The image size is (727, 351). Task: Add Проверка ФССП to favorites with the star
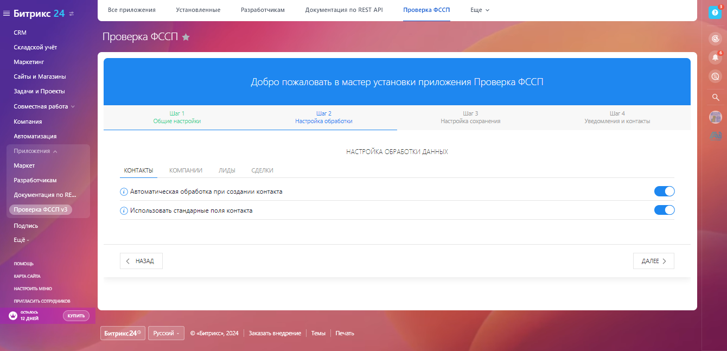[186, 37]
